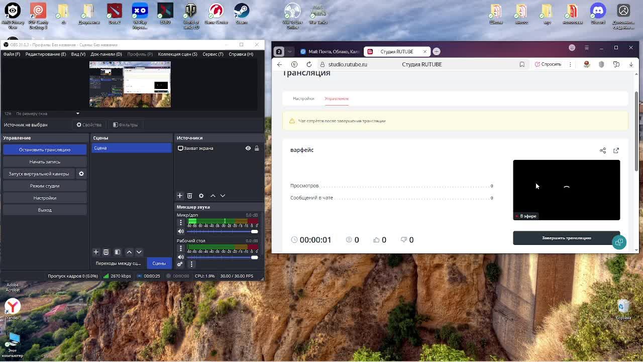This screenshot has width=643, height=362.
Task: Open RUTUBE support chat bubble
Action: (619, 242)
